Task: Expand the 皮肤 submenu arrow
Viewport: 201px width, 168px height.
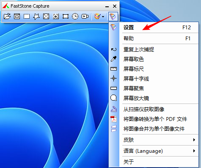Action: pos(194,140)
